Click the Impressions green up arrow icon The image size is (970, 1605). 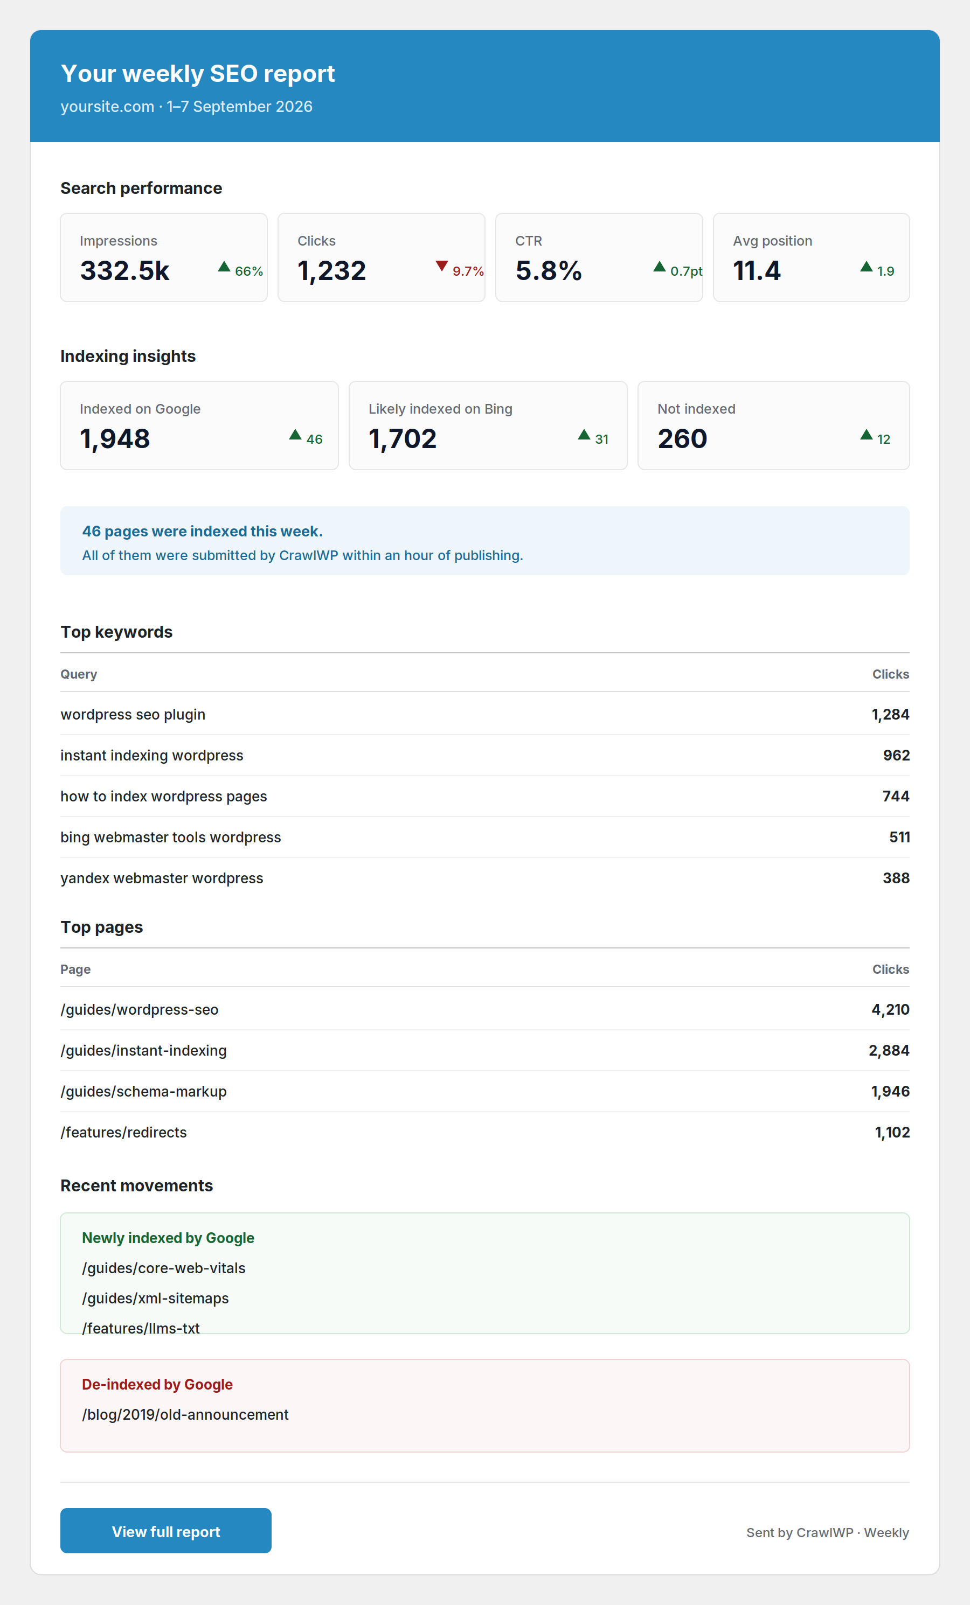point(224,267)
